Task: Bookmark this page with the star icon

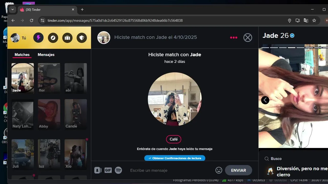Action: point(314,20)
